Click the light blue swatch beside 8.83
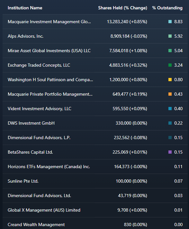The height and width of the screenshot is (229, 189). click(x=170, y=22)
